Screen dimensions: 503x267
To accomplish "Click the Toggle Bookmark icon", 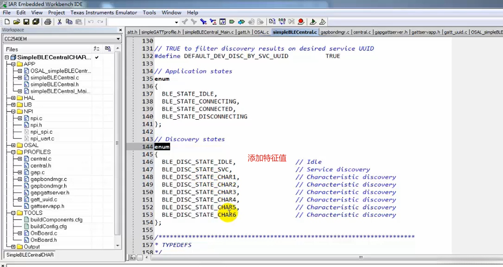I will (232, 22).
